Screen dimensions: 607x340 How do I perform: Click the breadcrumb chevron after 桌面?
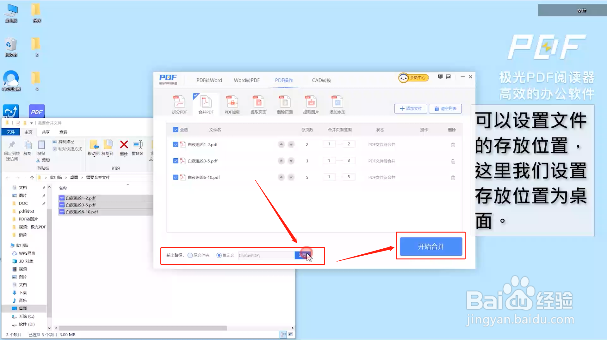pyautogui.click(x=82, y=178)
